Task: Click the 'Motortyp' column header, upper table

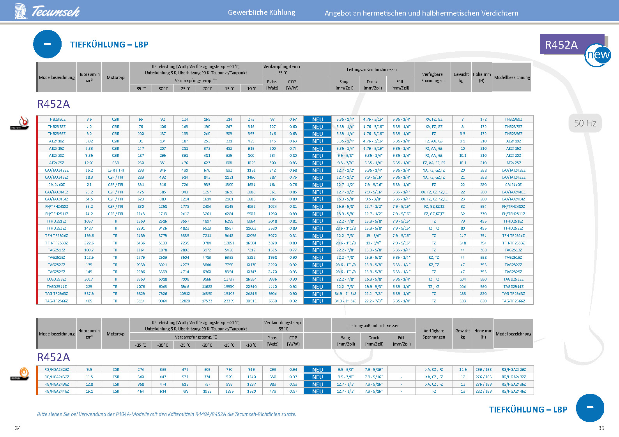Action: pos(116,77)
